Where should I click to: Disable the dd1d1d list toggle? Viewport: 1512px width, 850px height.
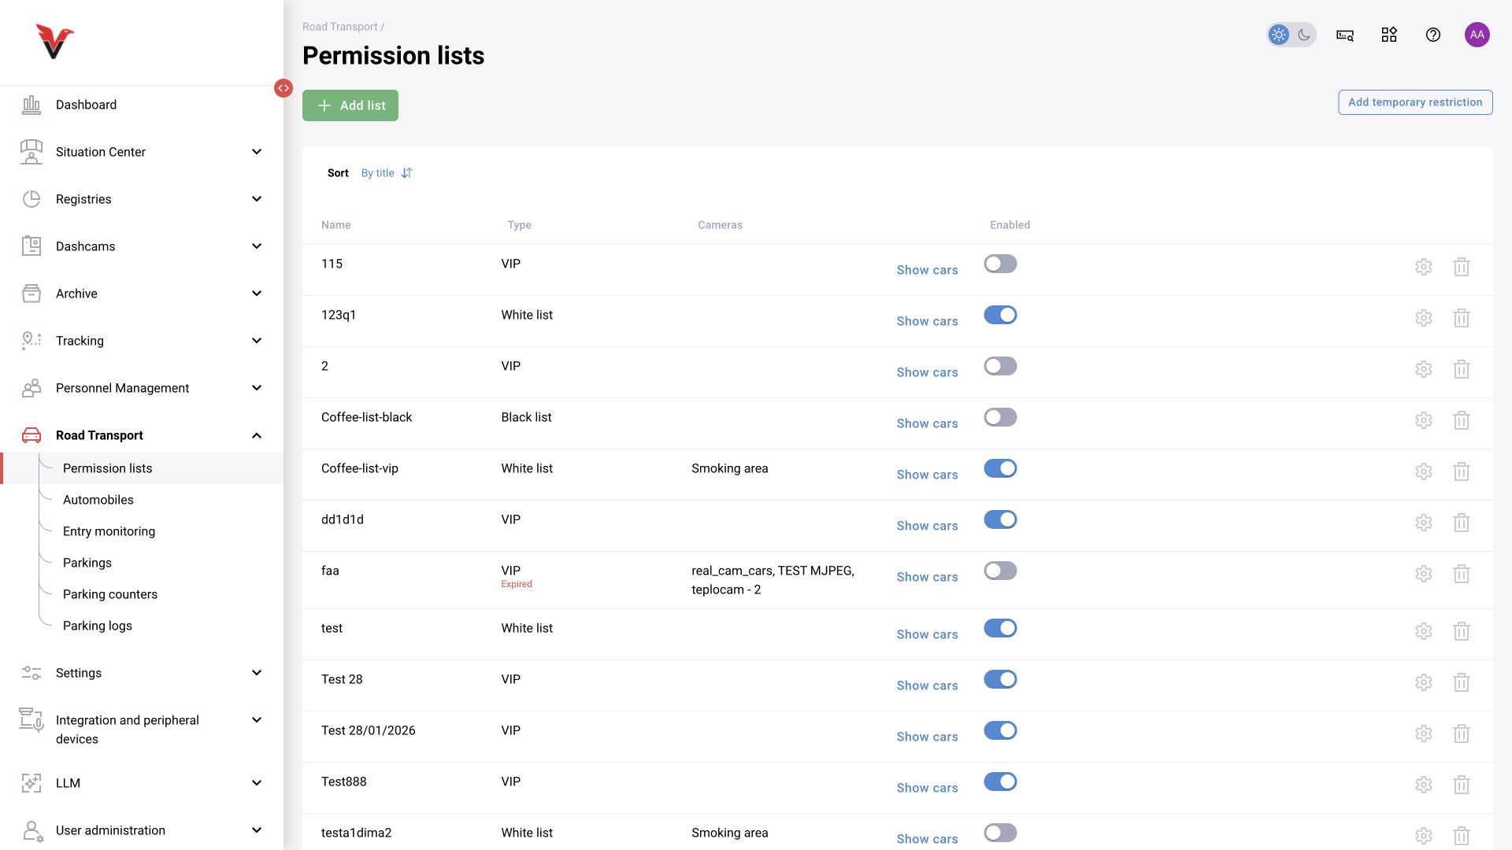(x=1000, y=519)
